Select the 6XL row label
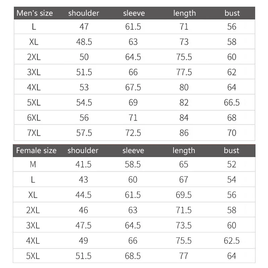Screen dimensions: 268x268 point(34,118)
